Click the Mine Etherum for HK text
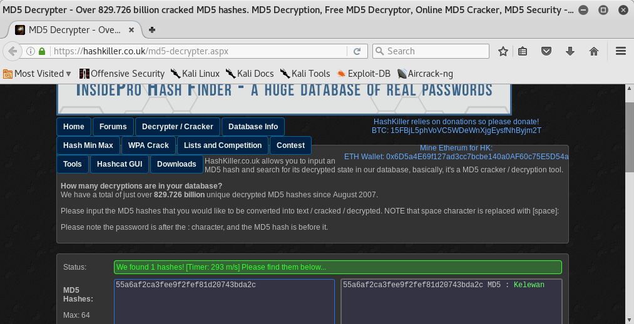 [456, 148]
